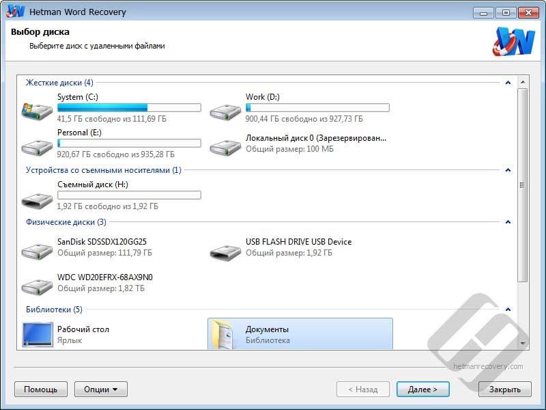Viewport: 546px width, 410px height.
Task: Click the < Назад button
Action: click(363, 389)
